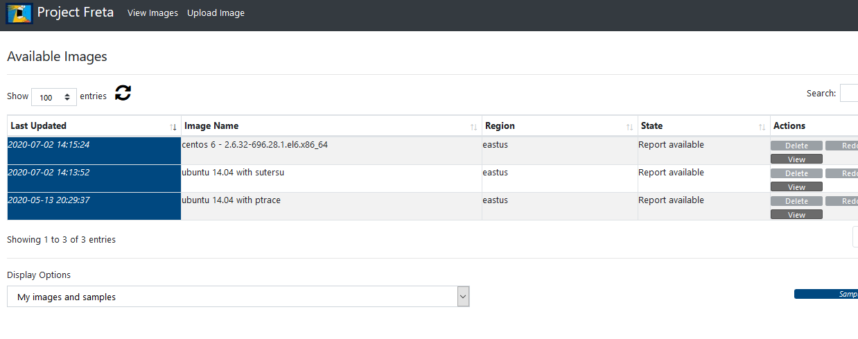
Task: Click the Search input field
Action: (x=849, y=93)
